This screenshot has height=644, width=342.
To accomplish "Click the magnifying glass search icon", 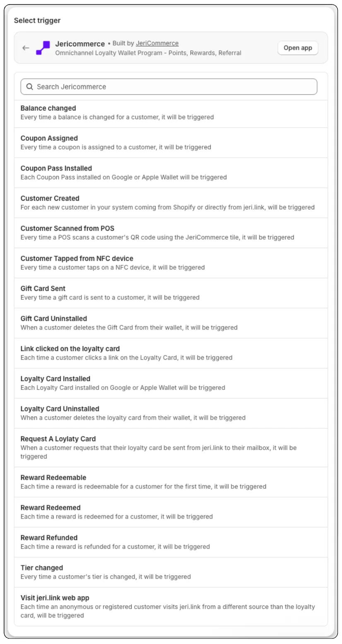I will click(29, 87).
